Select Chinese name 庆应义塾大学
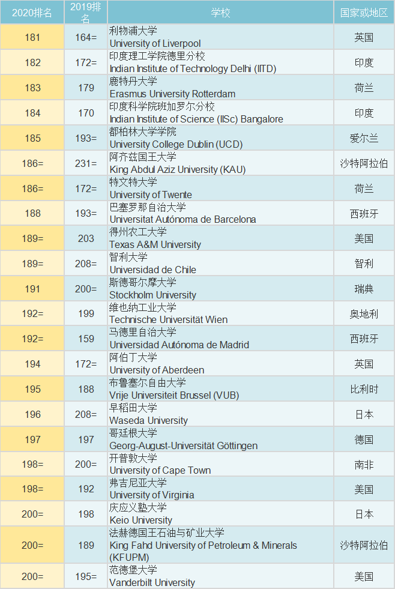Image resolution: width=395 pixels, height=589 pixels. (x=138, y=507)
